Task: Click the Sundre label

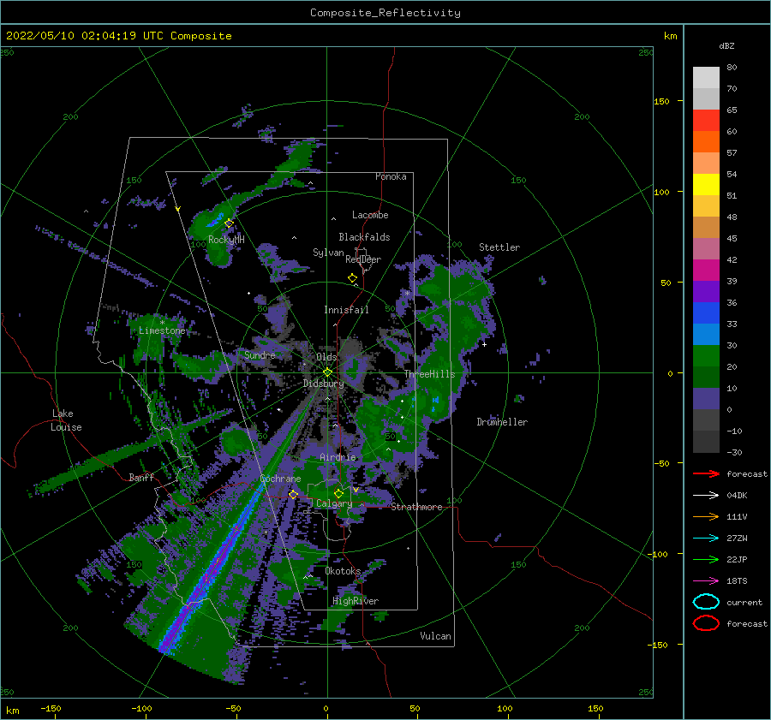Action: [x=260, y=355]
